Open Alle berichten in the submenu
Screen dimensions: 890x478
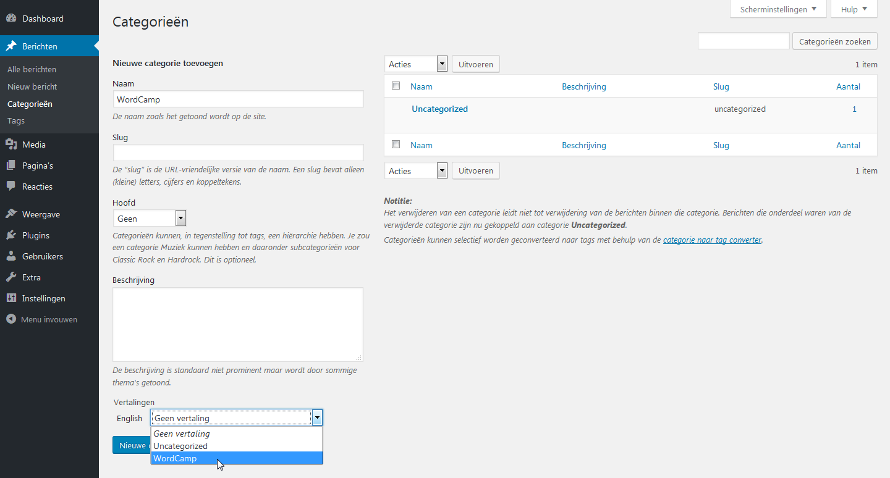(32, 69)
